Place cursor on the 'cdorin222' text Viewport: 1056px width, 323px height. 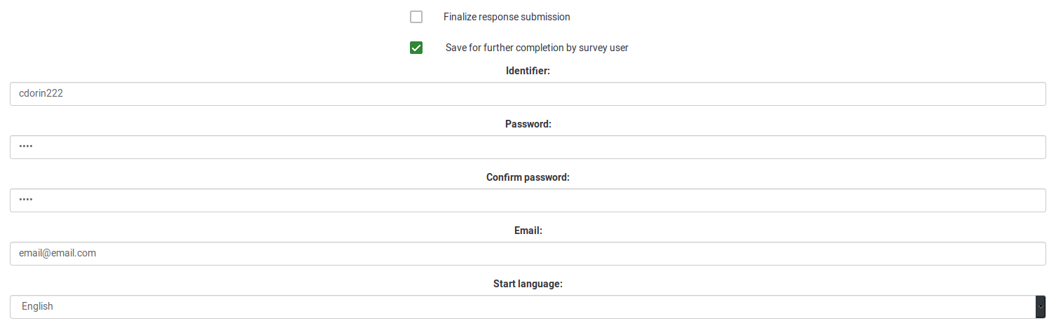point(41,93)
